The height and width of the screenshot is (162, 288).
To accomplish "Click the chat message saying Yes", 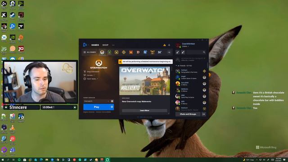I will (255, 108).
